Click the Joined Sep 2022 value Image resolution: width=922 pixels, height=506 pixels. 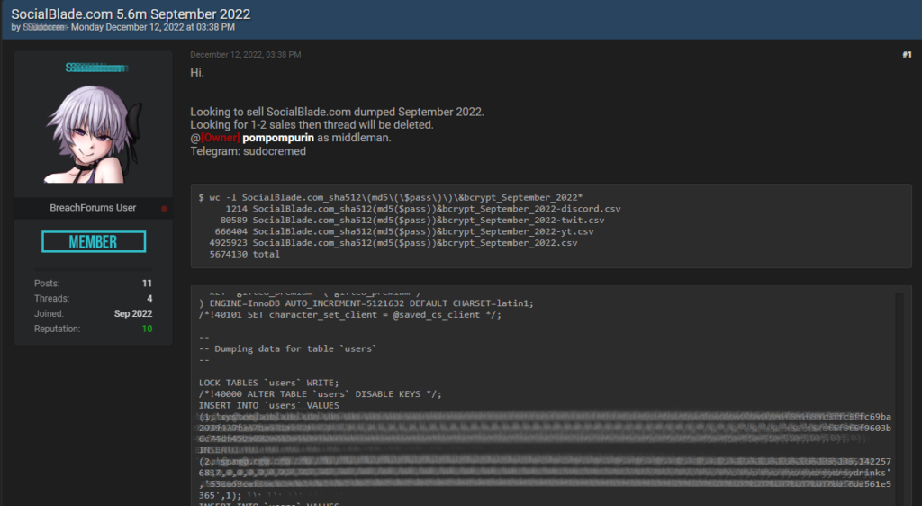point(133,314)
